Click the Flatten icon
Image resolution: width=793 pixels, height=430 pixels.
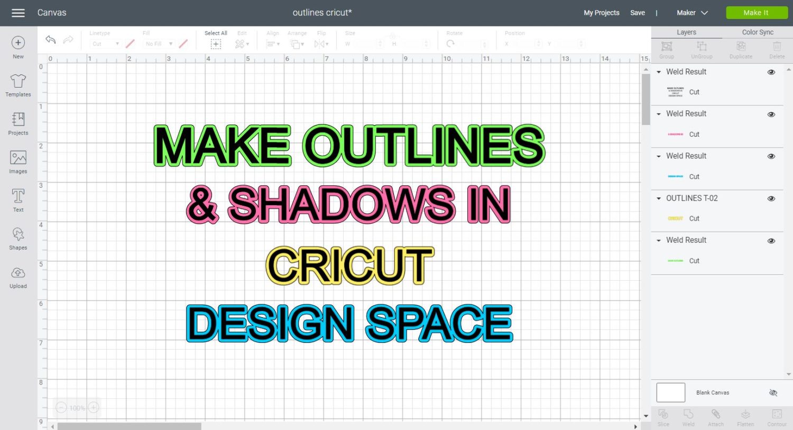coord(745,417)
